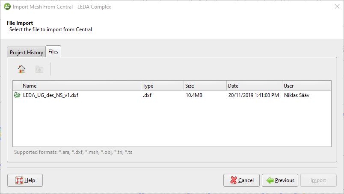Image resolution: width=344 pixels, height=194 pixels.
Task: Close the Import Mesh From Central window
Action: click(337, 6)
